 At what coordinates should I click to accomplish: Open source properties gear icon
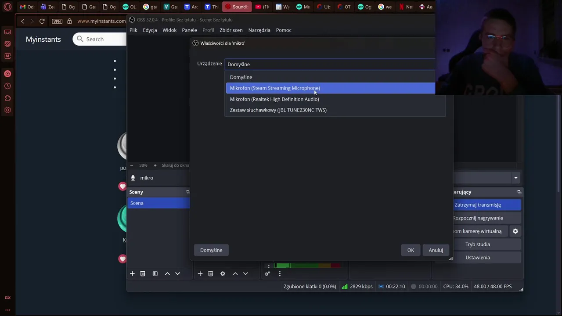[x=223, y=273]
